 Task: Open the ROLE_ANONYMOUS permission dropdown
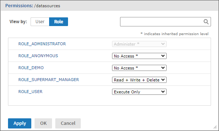[139, 56]
